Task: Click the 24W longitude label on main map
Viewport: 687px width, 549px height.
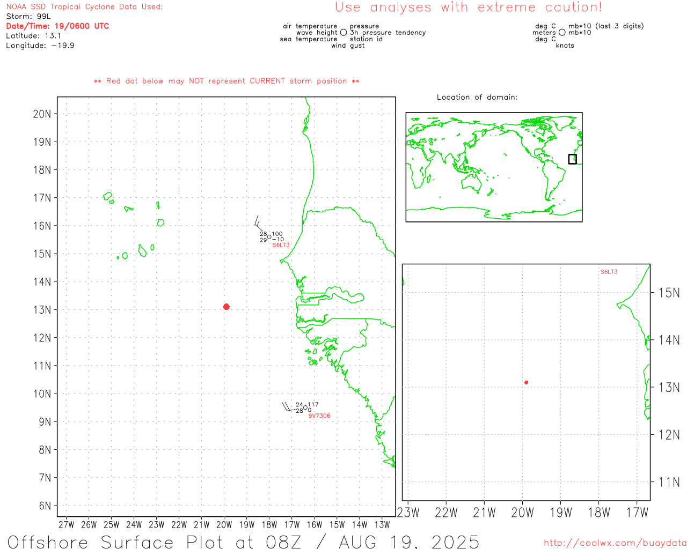Action: (134, 524)
